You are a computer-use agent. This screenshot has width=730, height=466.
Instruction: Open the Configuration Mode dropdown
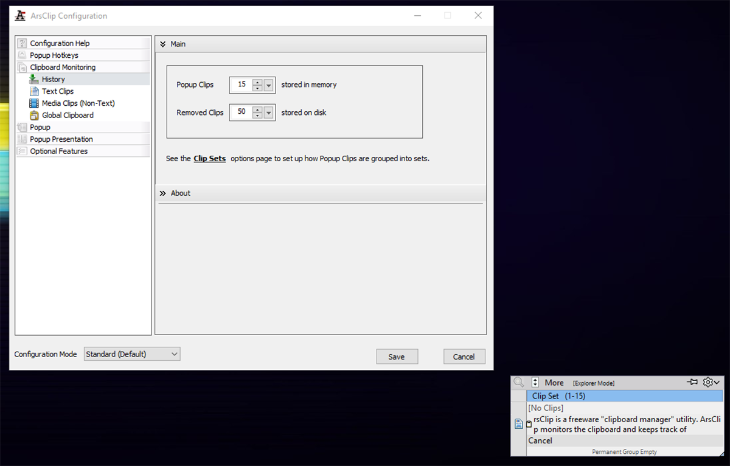point(132,354)
